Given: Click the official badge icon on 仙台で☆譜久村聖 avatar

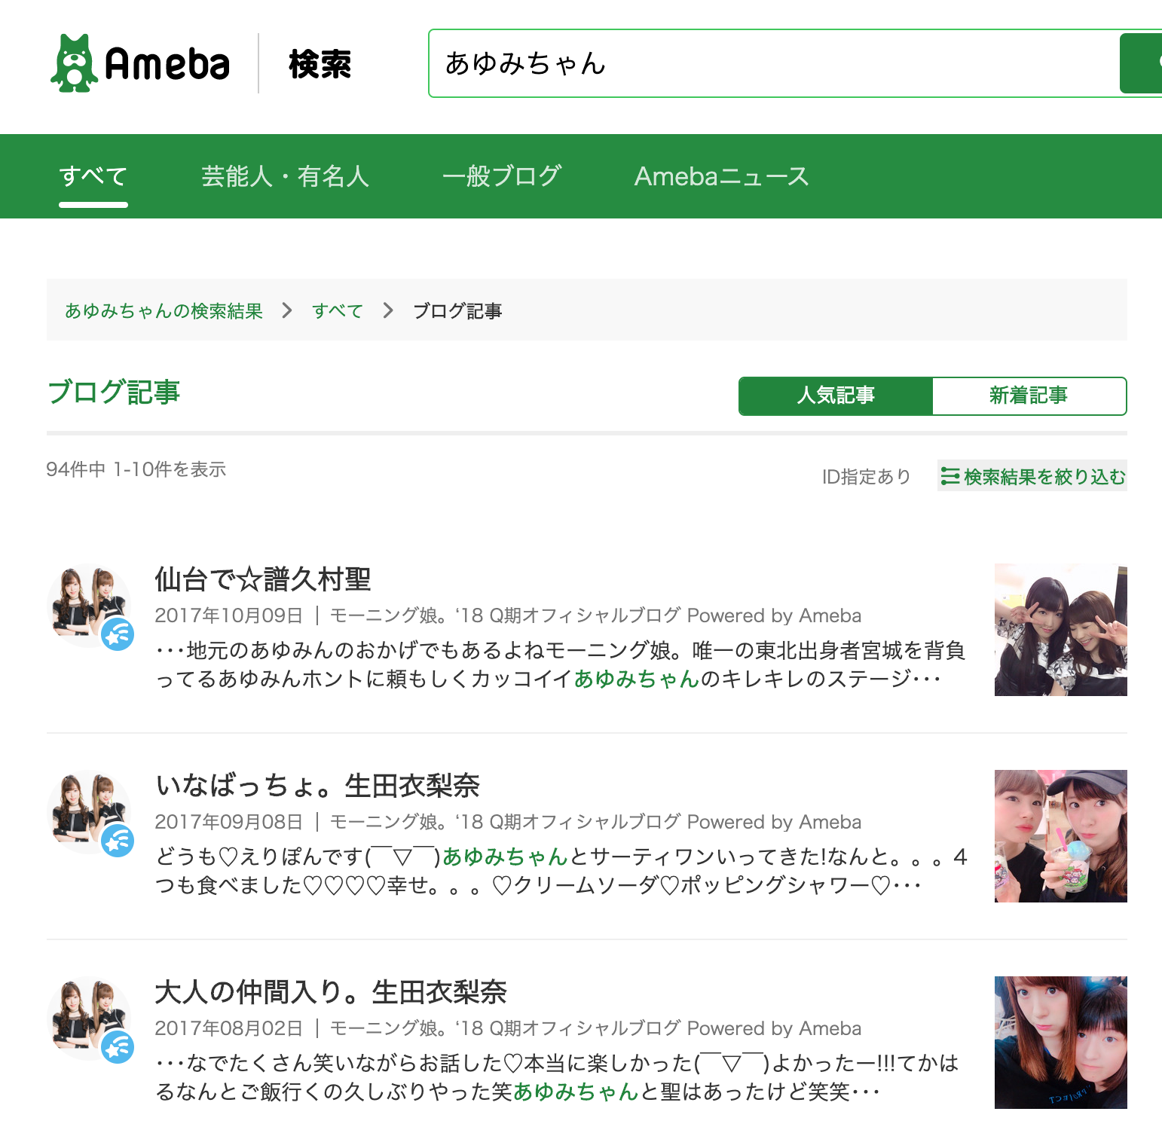Looking at the screenshot, I should 118,634.
